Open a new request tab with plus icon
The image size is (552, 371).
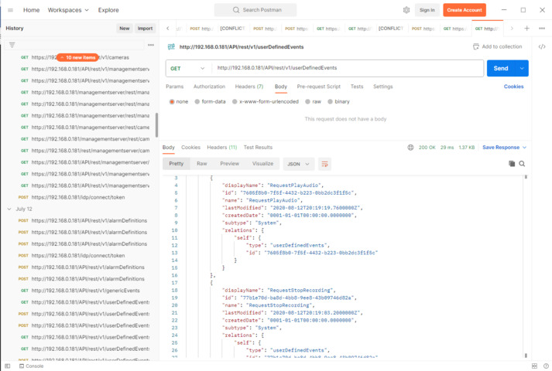point(527,29)
